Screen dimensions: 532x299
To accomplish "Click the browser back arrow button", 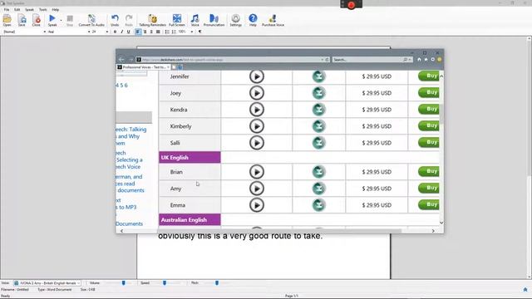I will [x=121, y=59].
